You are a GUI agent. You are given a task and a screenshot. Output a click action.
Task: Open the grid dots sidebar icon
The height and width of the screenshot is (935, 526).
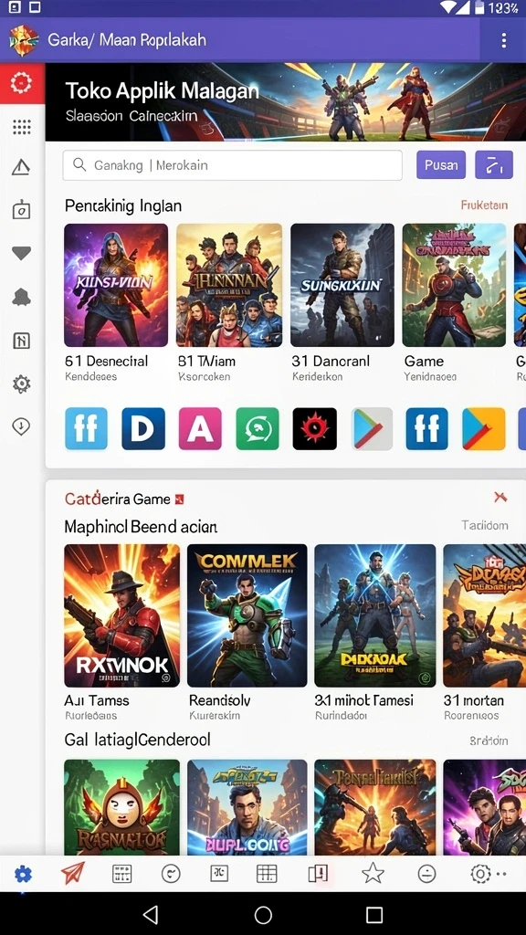point(22,126)
